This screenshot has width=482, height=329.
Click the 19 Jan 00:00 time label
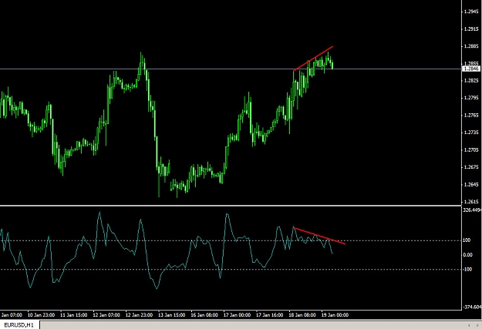[x=335, y=315]
